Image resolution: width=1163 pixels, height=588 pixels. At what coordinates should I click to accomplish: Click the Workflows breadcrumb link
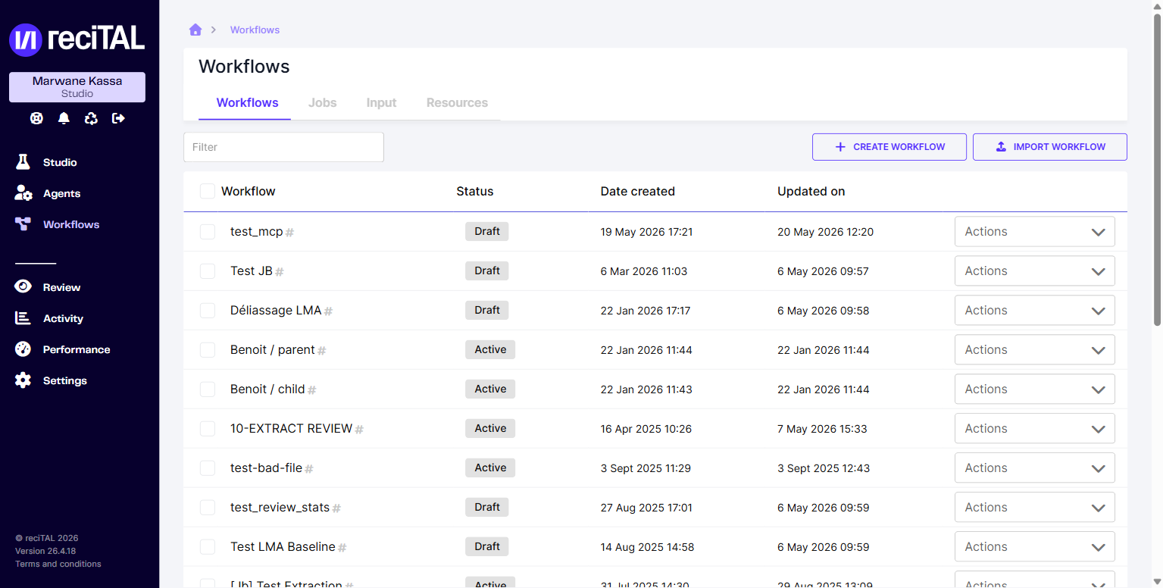[255, 30]
